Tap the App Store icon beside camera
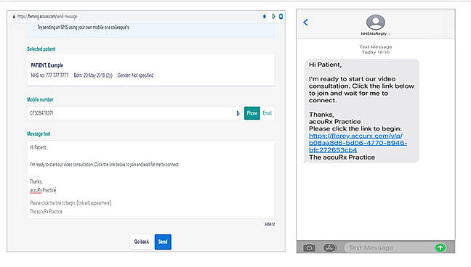The height and width of the screenshot is (267, 471). 330,248
